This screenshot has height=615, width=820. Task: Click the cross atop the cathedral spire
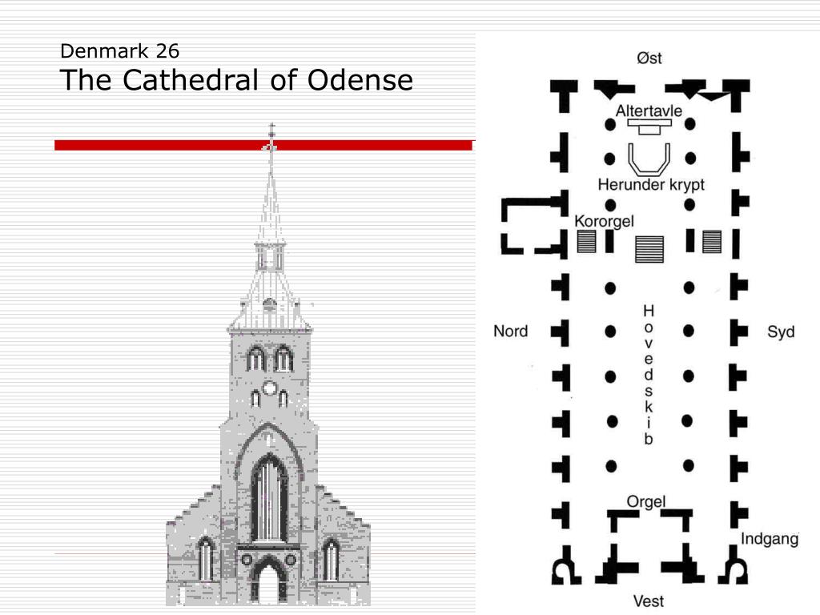coord(271,131)
